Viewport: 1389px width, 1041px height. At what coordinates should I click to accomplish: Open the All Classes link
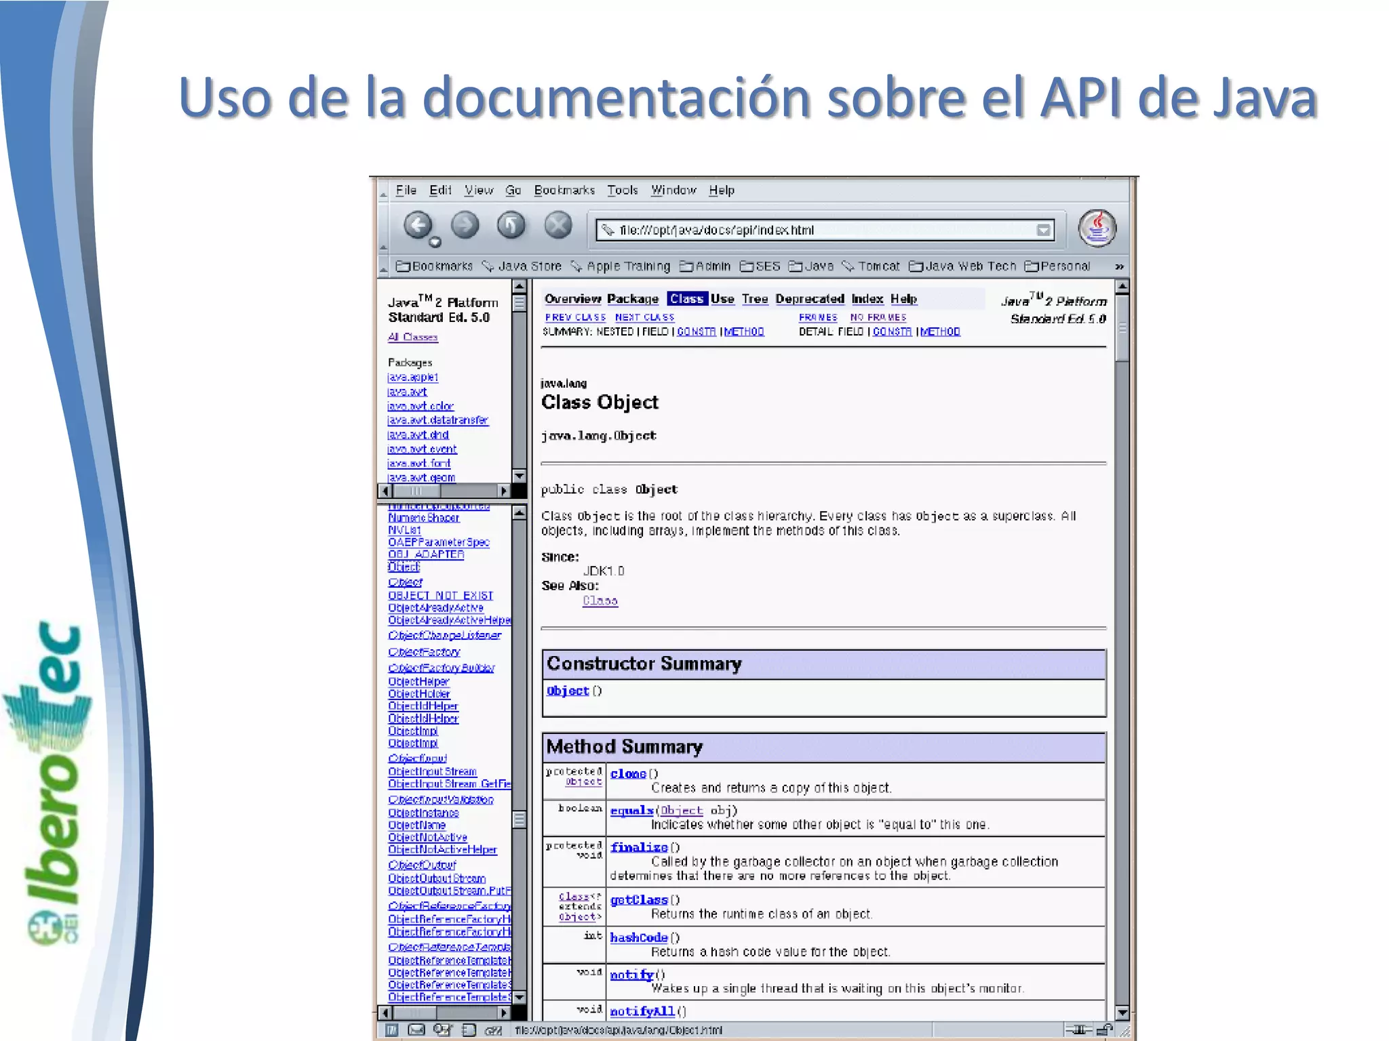pyautogui.click(x=412, y=337)
